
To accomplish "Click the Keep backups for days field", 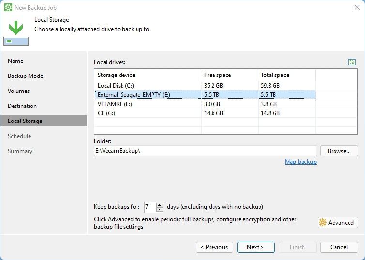I will 151,207.
